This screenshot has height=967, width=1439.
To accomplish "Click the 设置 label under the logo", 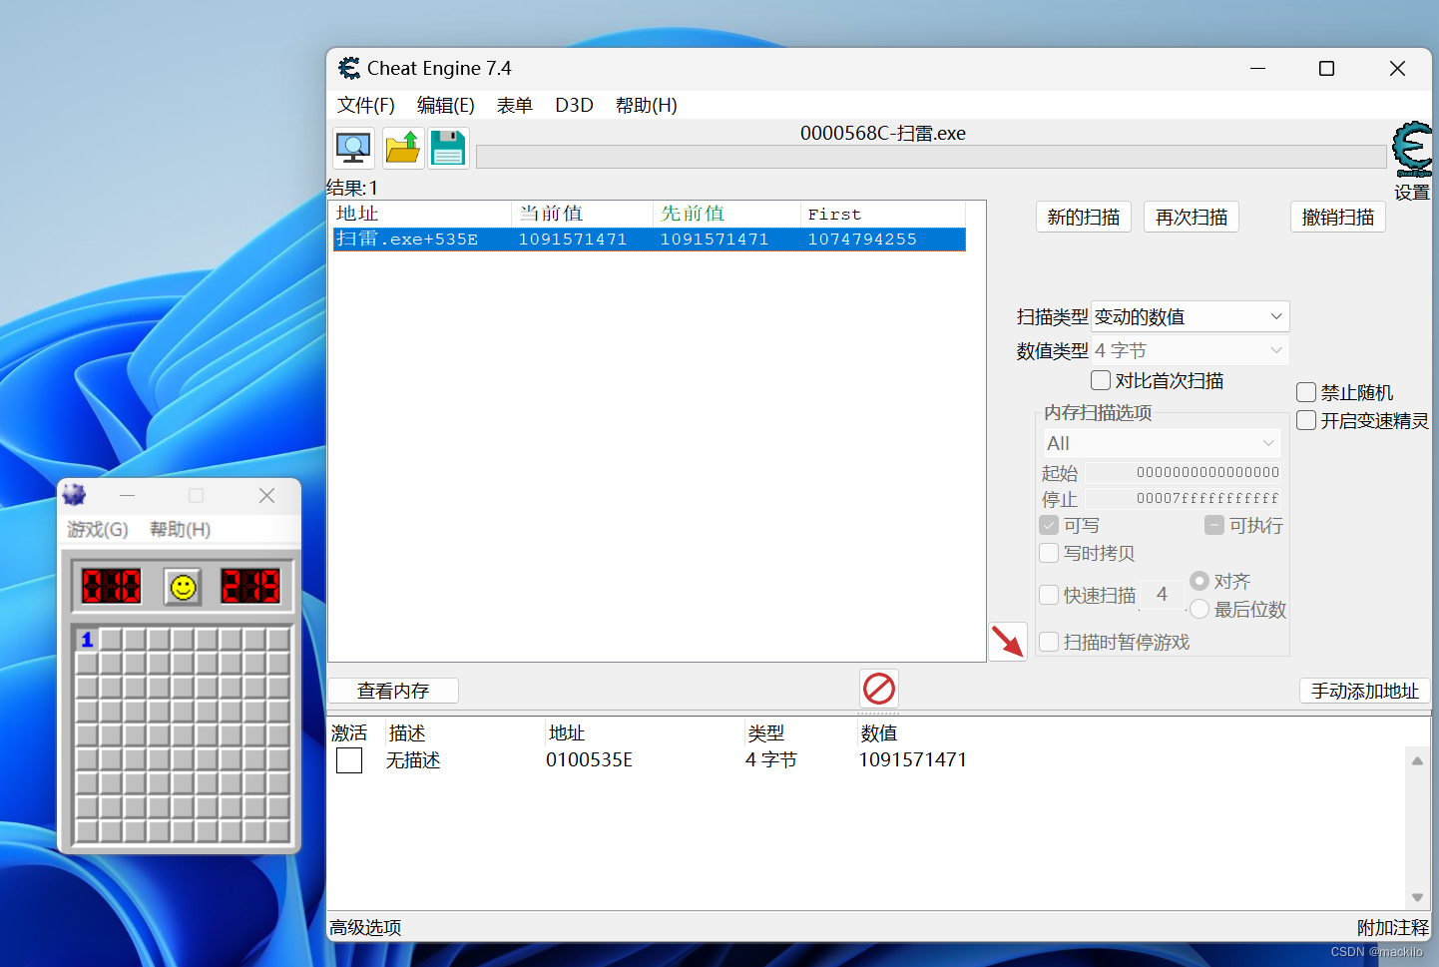I will (1412, 193).
